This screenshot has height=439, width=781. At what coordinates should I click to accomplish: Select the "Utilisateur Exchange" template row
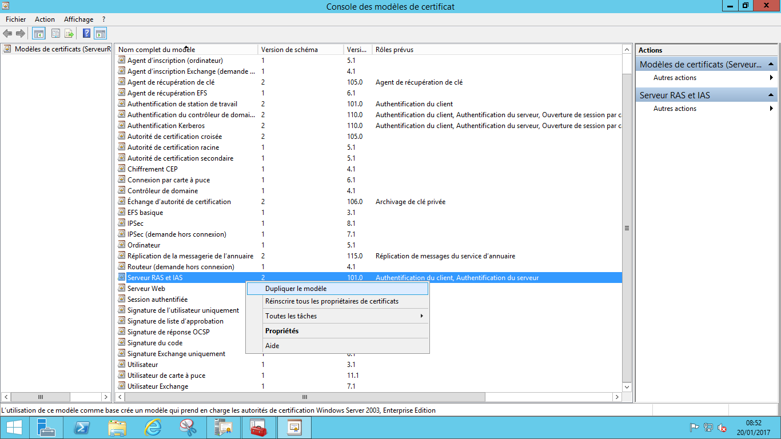click(x=158, y=386)
